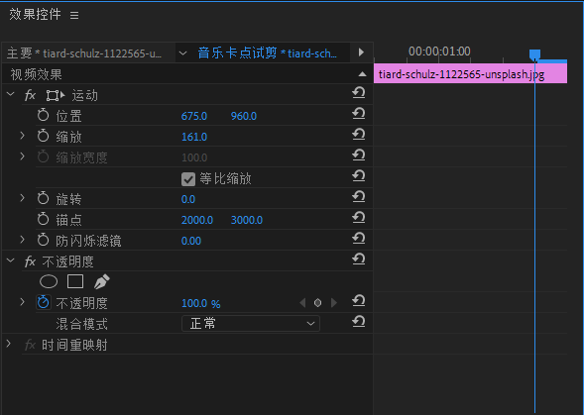Reset the 运动 effect

pyautogui.click(x=358, y=93)
